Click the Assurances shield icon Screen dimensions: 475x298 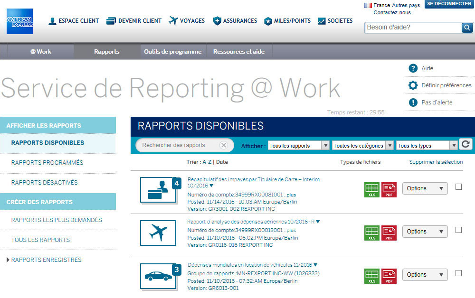coord(217,21)
